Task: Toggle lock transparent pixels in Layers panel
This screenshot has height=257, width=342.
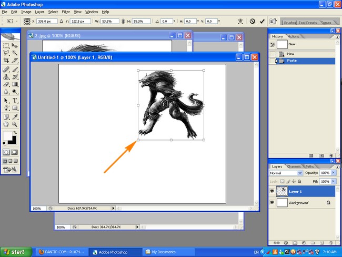Action: pyautogui.click(x=282, y=181)
